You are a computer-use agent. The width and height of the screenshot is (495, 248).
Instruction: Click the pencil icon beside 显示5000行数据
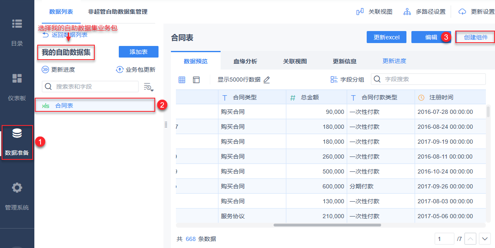click(267, 79)
